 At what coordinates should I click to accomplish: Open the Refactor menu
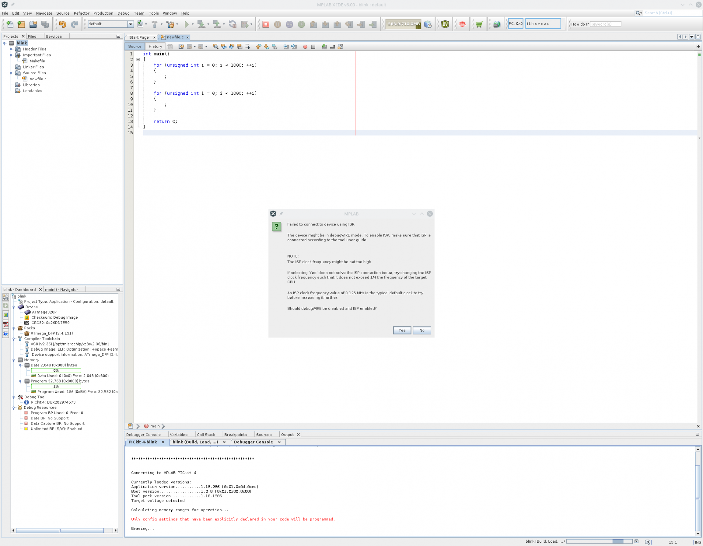[81, 13]
